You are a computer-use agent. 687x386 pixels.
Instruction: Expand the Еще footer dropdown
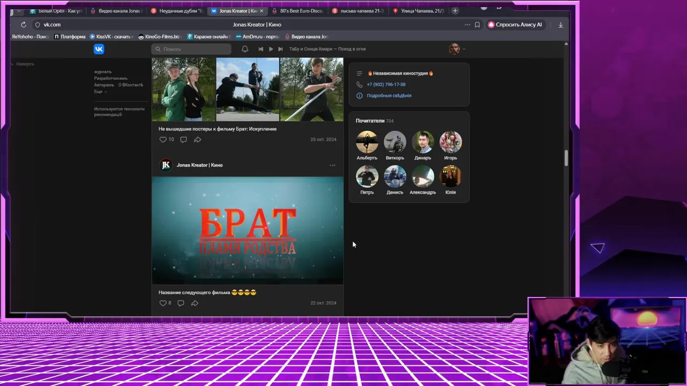click(100, 92)
